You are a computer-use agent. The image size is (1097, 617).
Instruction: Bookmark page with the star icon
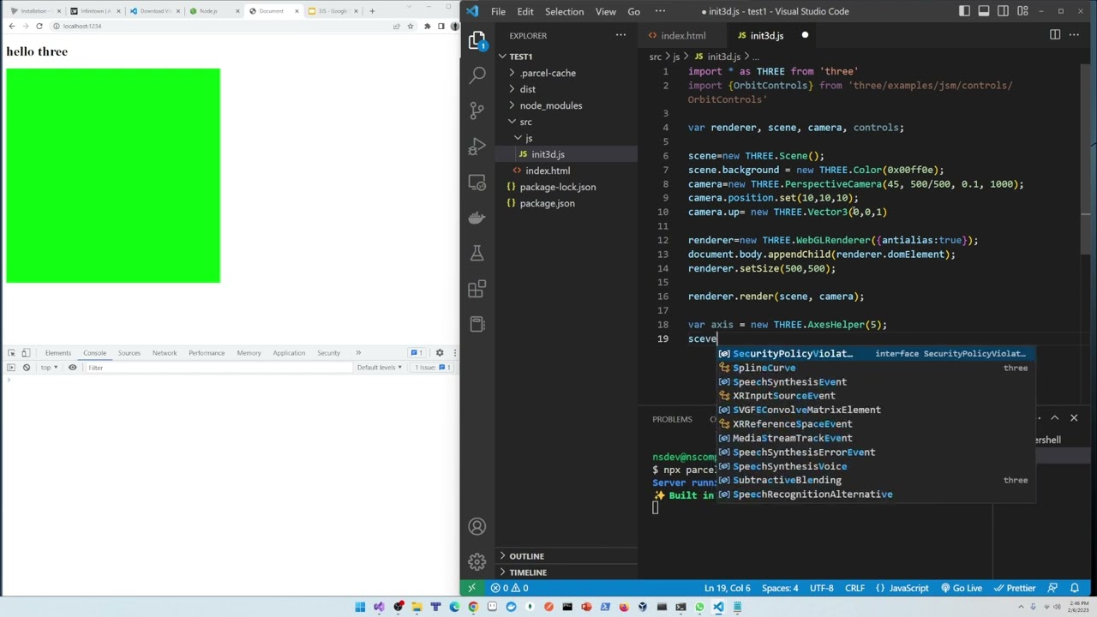pyautogui.click(x=411, y=26)
